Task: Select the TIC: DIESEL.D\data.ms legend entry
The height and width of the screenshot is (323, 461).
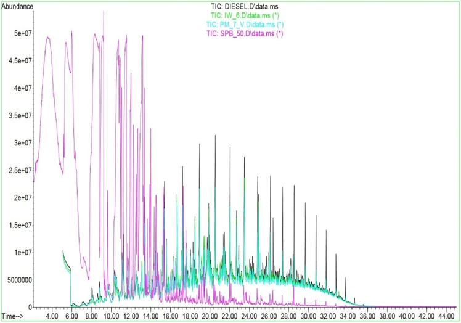Action: tap(245, 6)
